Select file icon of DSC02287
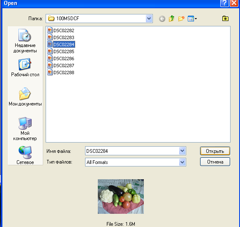240x227 pixels. tap(50, 66)
